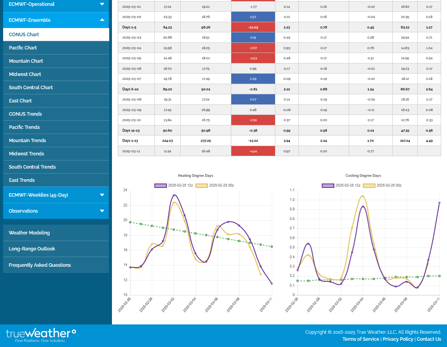Go to East Trends
The height and width of the screenshot is (347, 447).
pyautogui.click(x=22, y=180)
